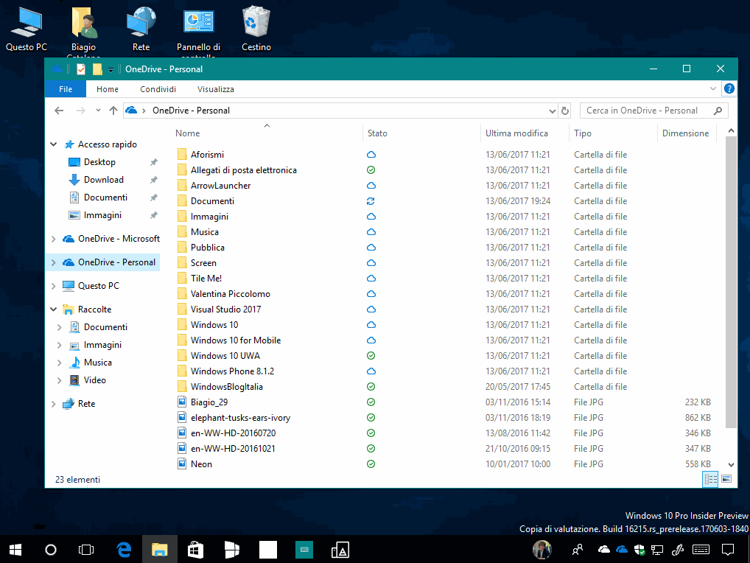This screenshot has width=750, height=563.
Task: Open the Visualizza ribbon tab
Action: (216, 89)
